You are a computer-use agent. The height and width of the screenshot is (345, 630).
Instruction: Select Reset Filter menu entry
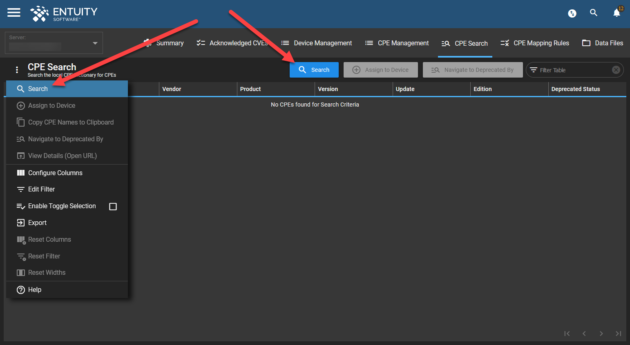pos(67,256)
